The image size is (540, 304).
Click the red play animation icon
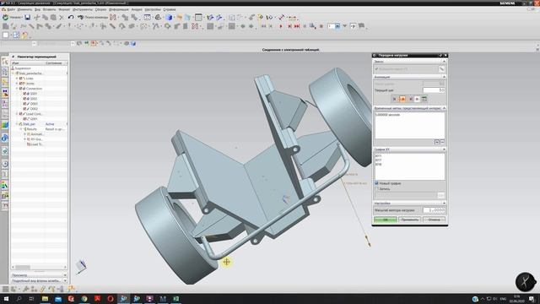click(281, 26)
